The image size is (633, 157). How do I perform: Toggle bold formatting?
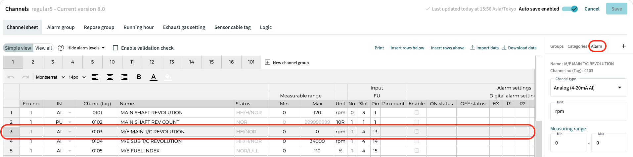click(139, 77)
